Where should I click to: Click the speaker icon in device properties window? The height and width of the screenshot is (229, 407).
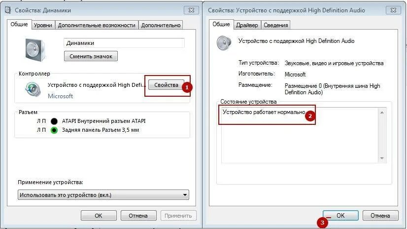click(x=224, y=43)
